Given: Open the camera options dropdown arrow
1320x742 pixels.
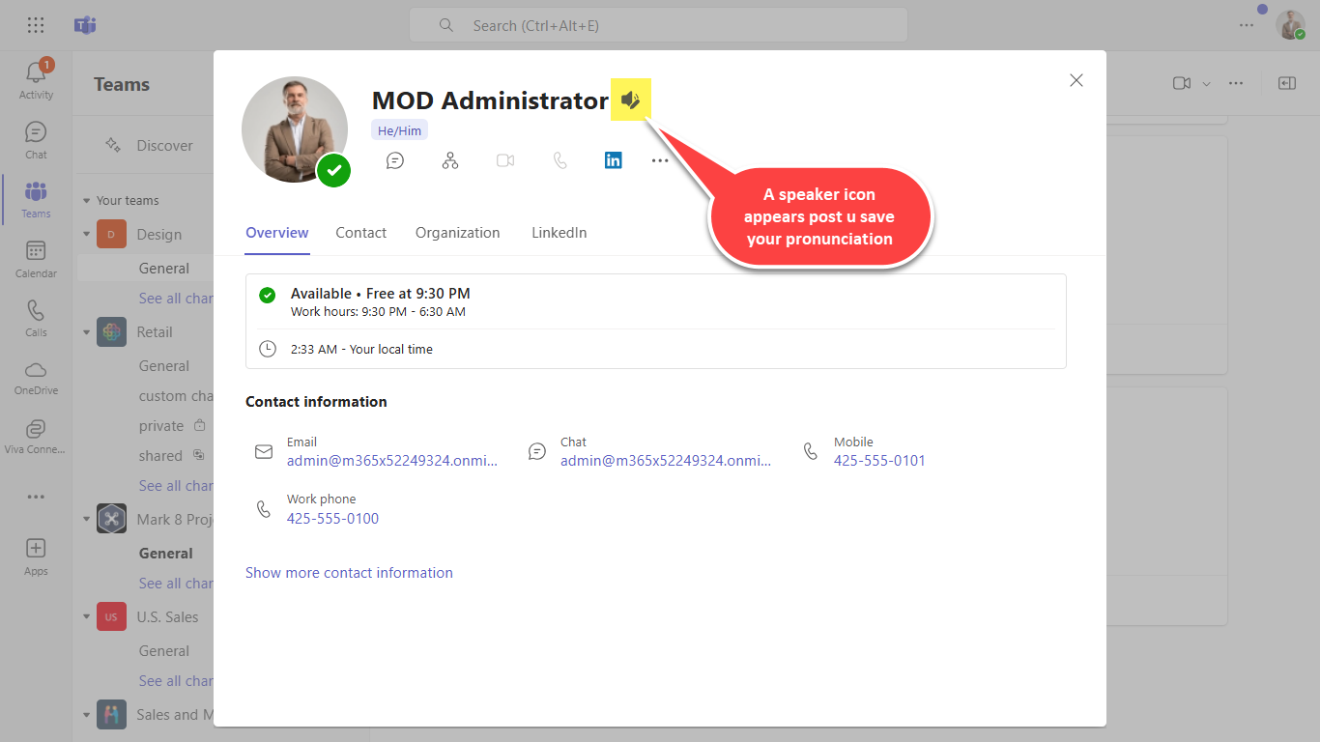Looking at the screenshot, I should click(1205, 83).
